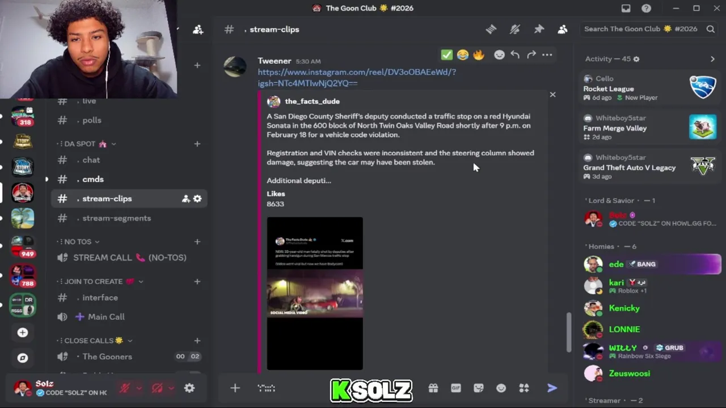Open the Apps launcher icon
This screenshot has width=726, height=408.
(x=524, y=388)
